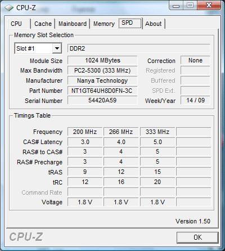Select the SPD tab
Image resolution: width=225 pixels, height=251 pixels.
click(x=130, y=23)
